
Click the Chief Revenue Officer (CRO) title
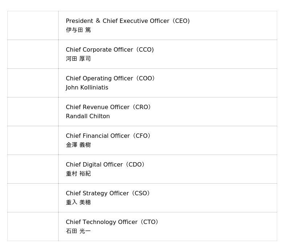point(108,107)
